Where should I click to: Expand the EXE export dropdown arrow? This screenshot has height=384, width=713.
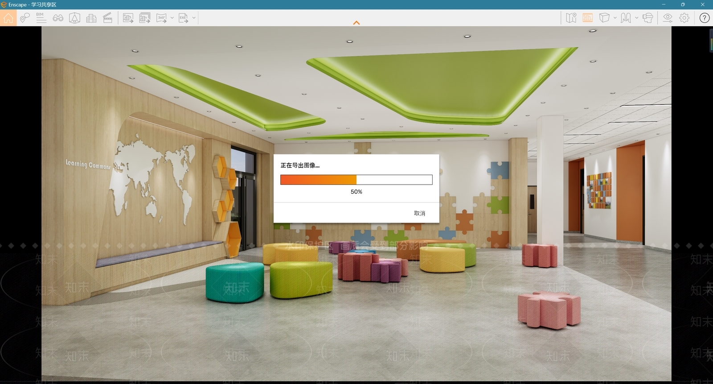point(194,18)
